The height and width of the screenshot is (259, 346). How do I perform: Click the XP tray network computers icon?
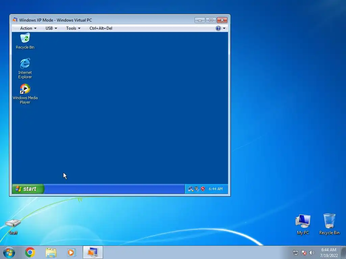[191, 189]
